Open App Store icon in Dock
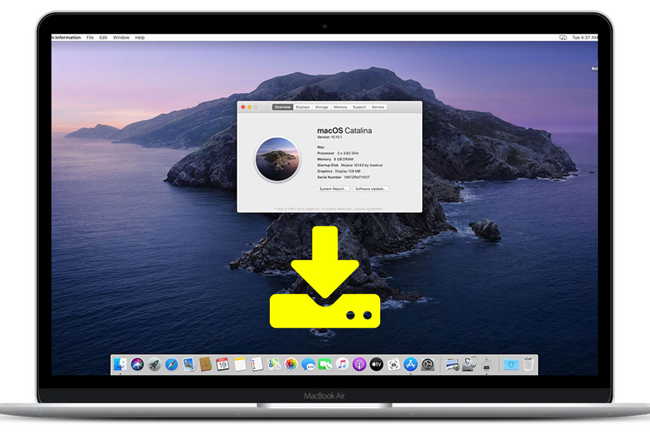The height and width of the screenshot is (433, 650). tap(411, 365)
